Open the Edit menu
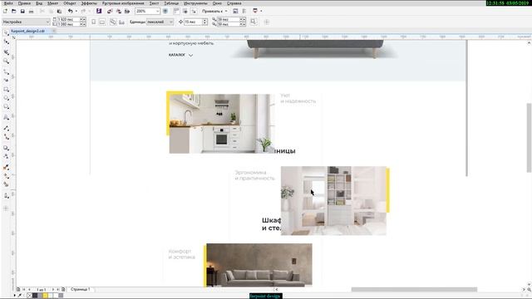This screenshot has width=532, height=299. (x=24, y=3)
